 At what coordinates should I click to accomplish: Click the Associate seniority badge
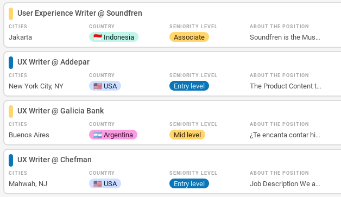(189, 37)
